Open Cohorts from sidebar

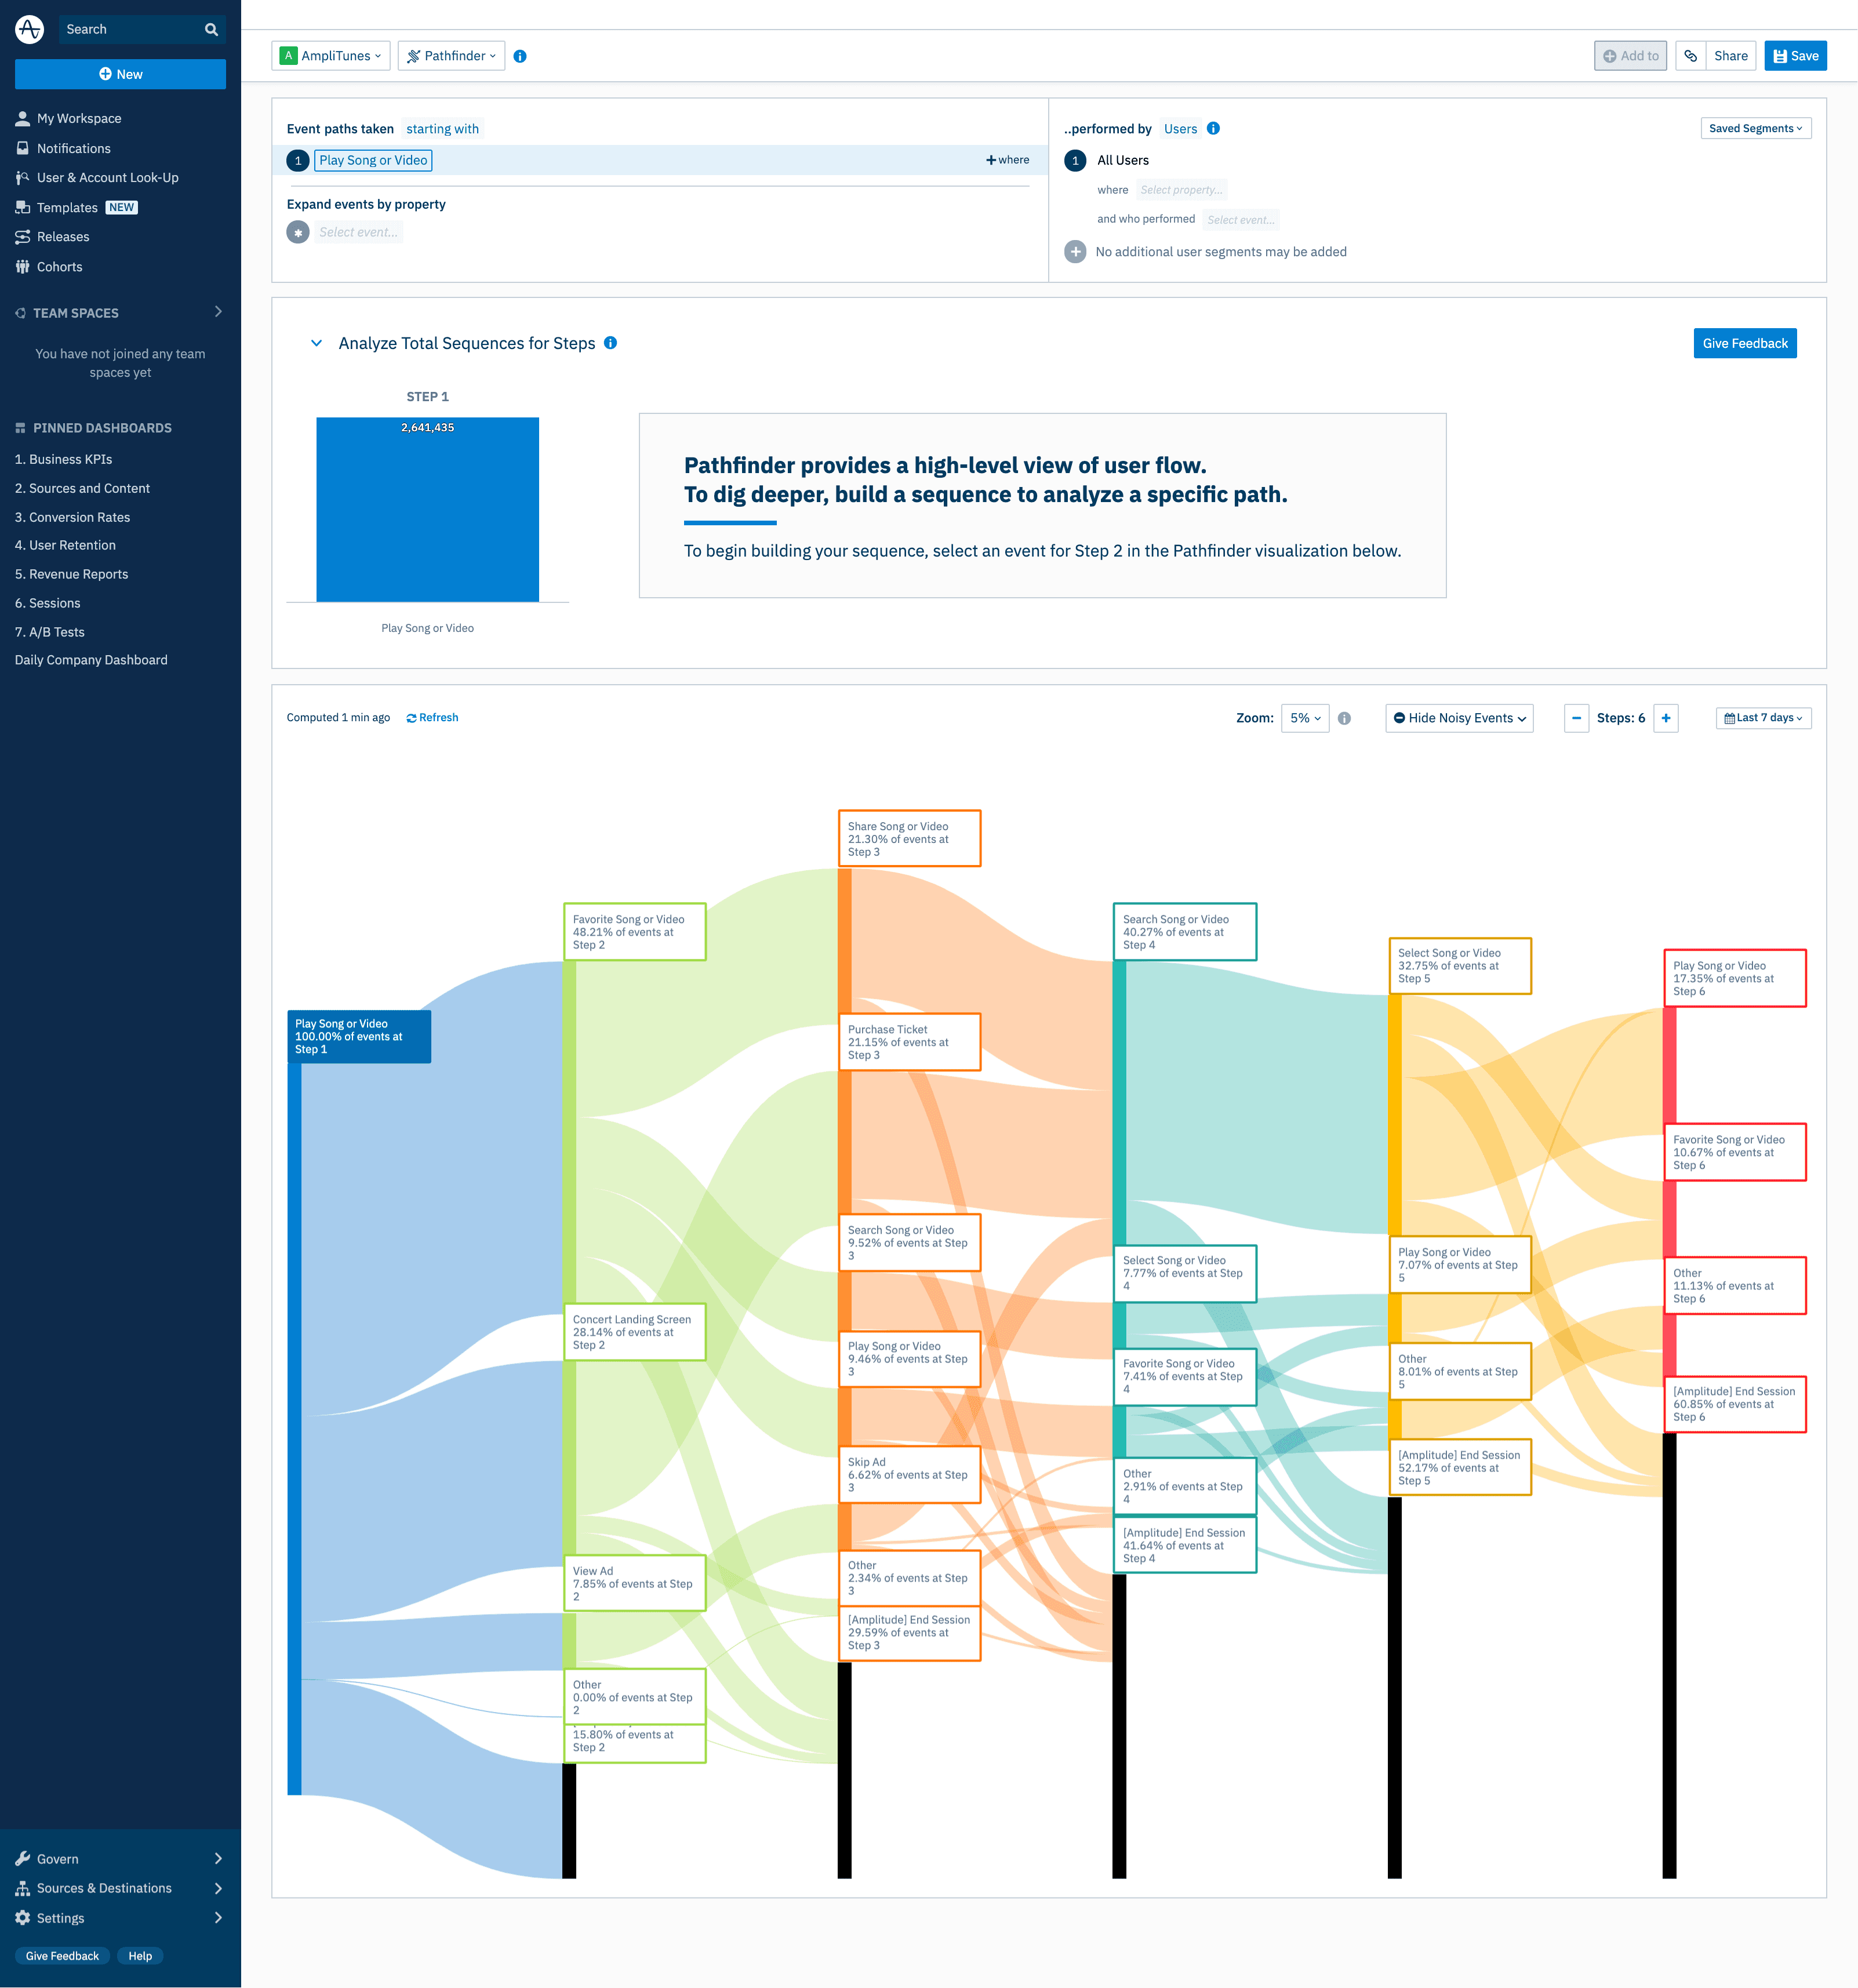click(59, 267)
